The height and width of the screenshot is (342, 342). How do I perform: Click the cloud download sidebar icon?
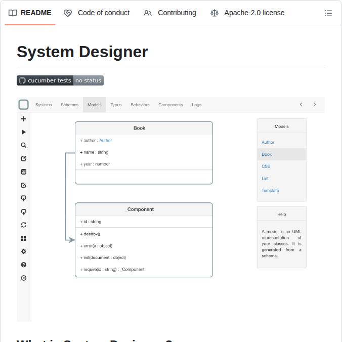[x=24, y=211]
